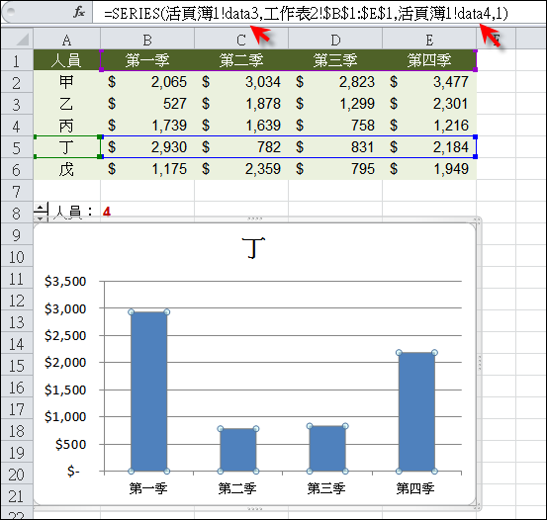Select cell containing 乙

[x=66, y=104]
